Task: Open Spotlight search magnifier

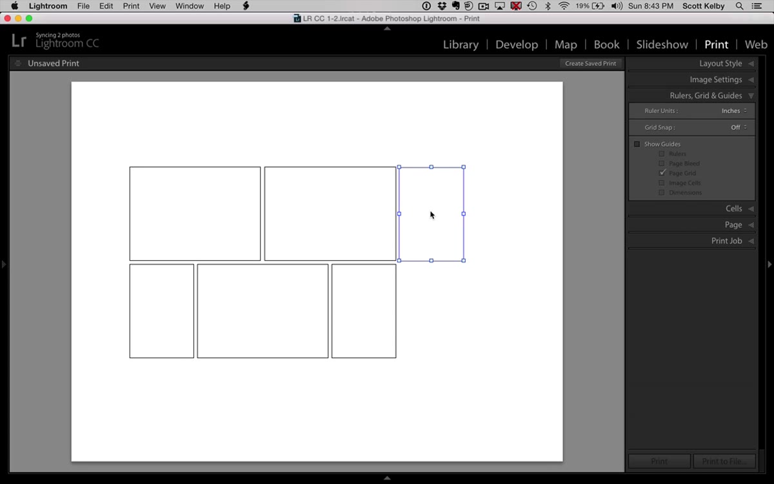Action: click(740, 6)
